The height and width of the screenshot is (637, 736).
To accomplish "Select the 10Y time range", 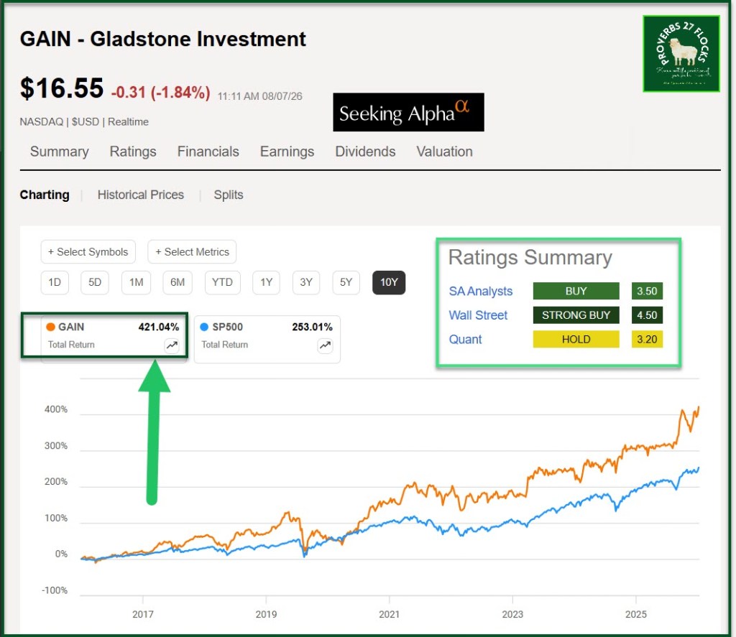I will coord(389,282).
